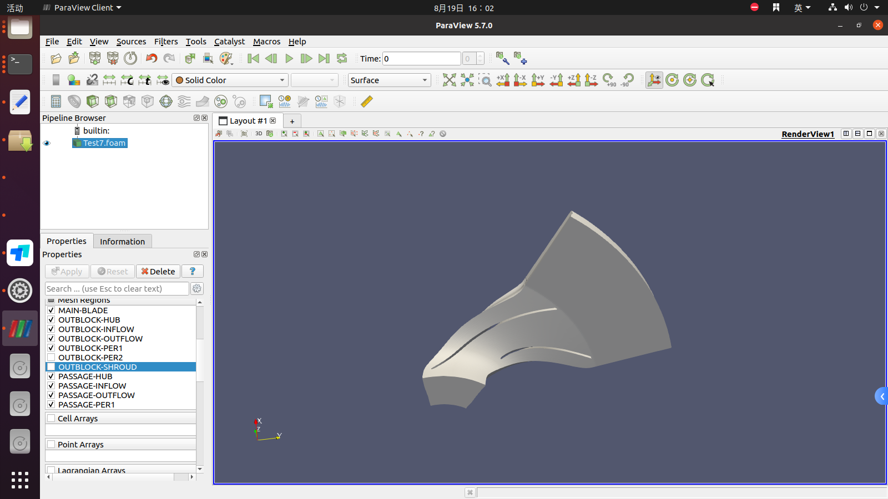Click the Time input field

point(421,59)
